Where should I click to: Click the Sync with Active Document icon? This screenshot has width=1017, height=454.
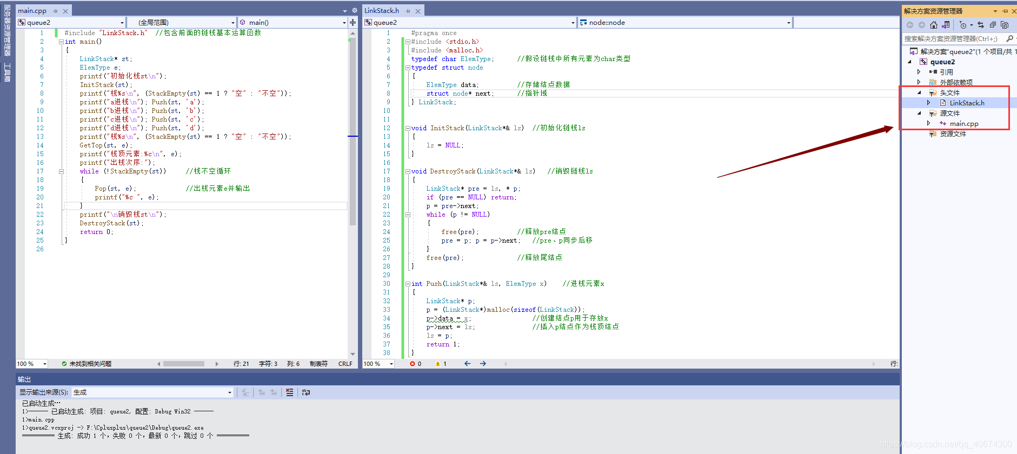[x=981, y=25]
